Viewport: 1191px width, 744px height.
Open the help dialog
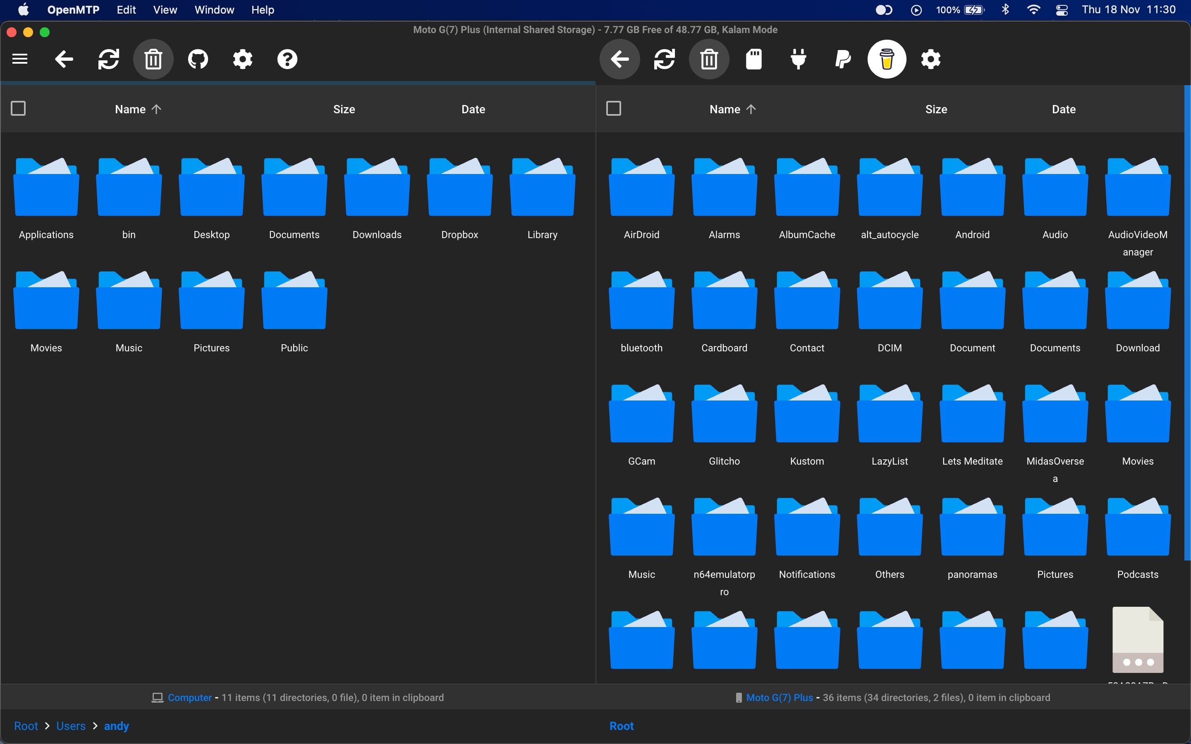pos(287,59)
